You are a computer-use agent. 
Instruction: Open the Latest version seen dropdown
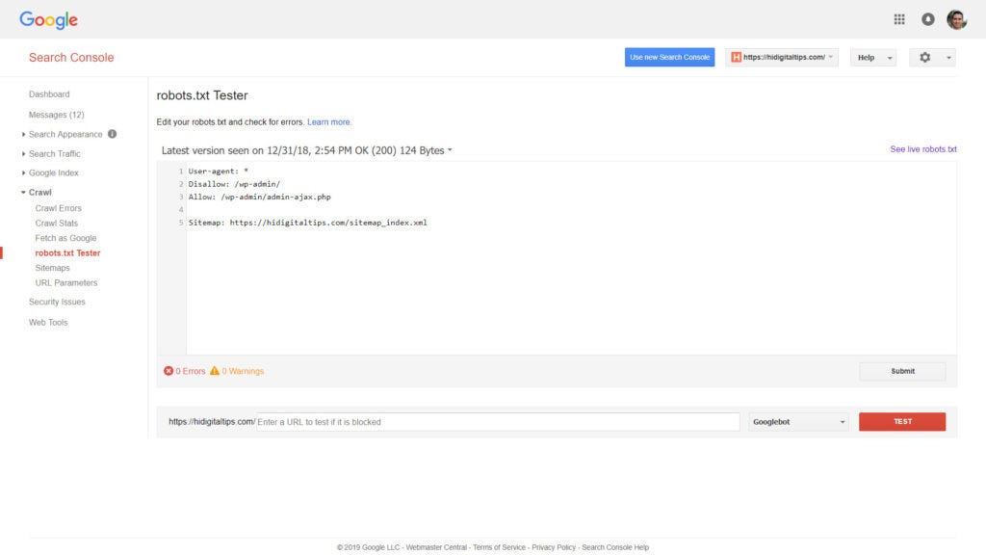307,150
